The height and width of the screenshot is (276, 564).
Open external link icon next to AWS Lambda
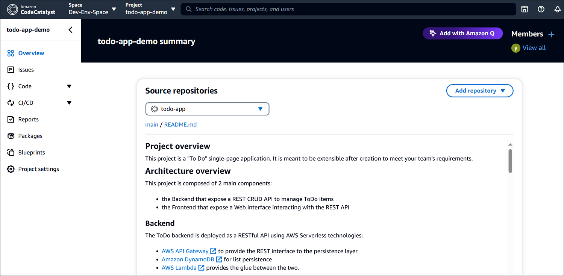pyautogui.click(x=202, y=268)
